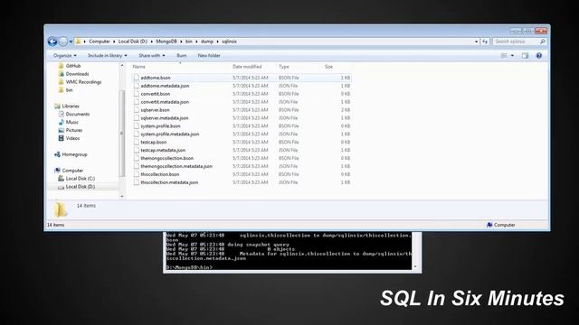Select the system.profile.bson file

coord(160,126)
